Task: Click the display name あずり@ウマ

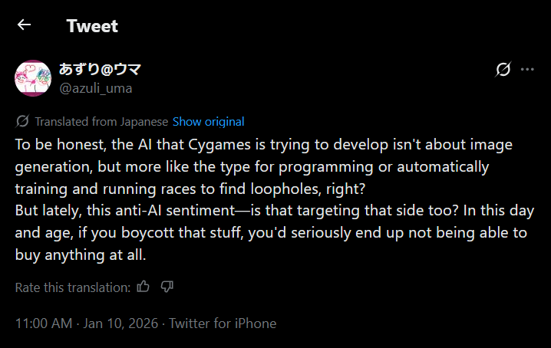Action: click(x=100, y=70)
